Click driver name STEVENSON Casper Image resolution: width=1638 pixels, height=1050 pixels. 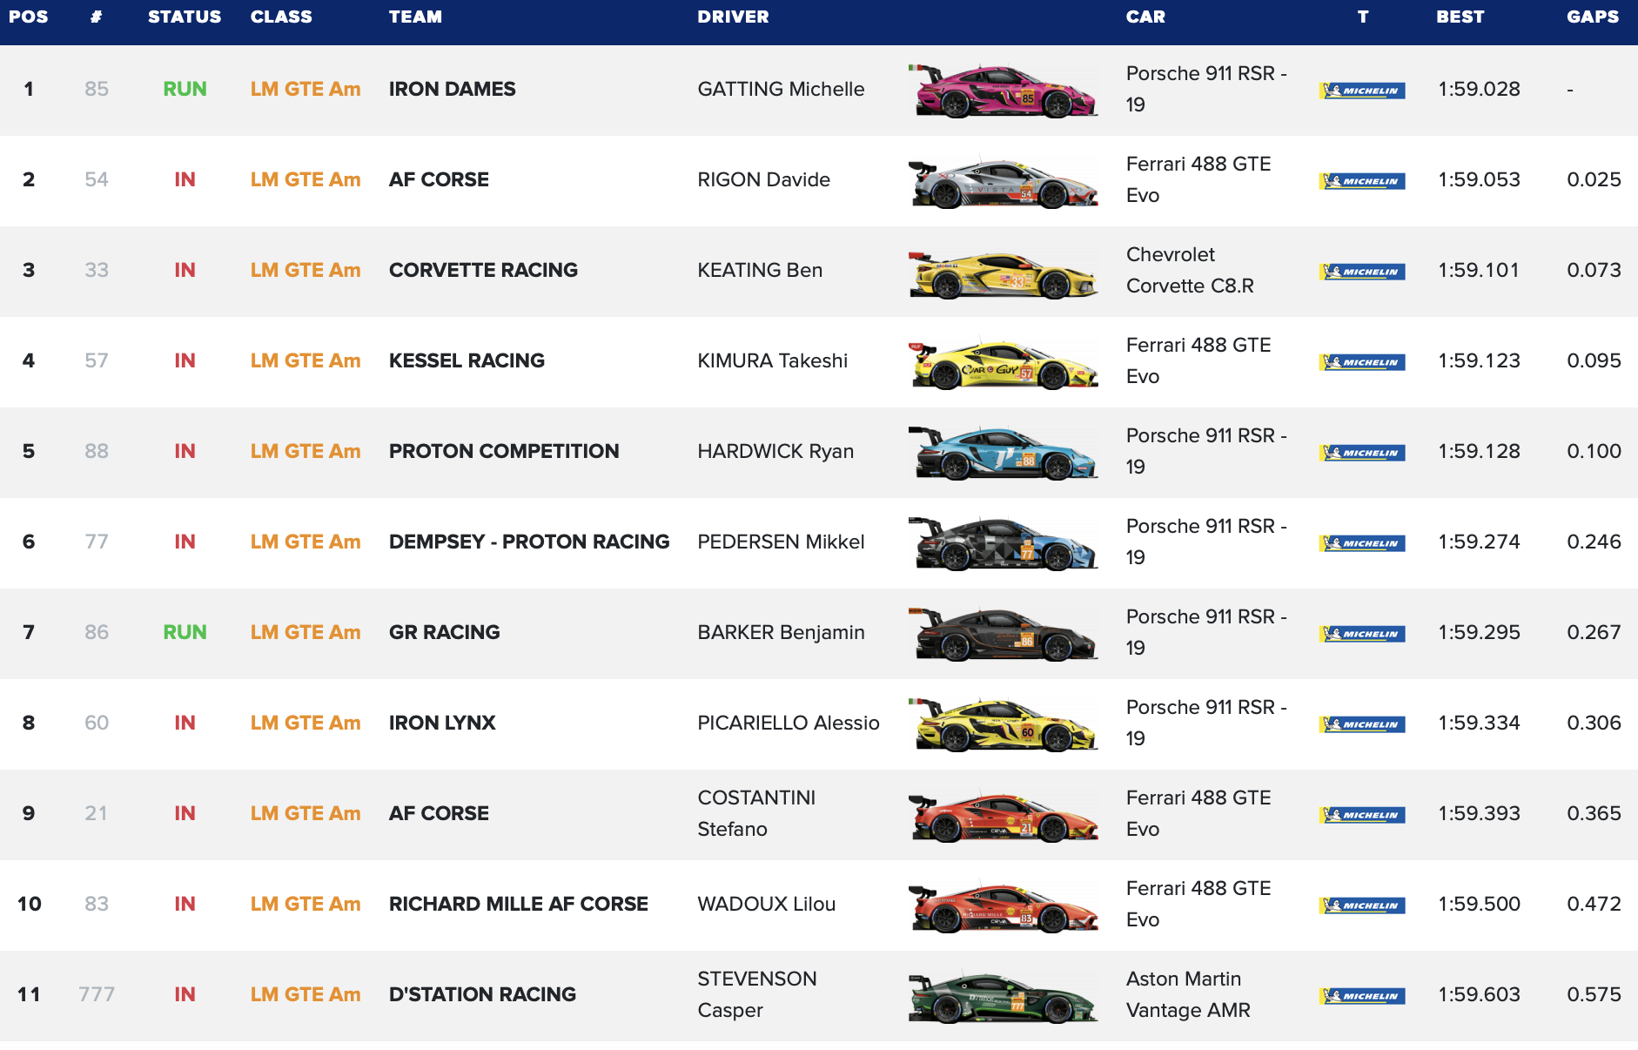point(757,994)
